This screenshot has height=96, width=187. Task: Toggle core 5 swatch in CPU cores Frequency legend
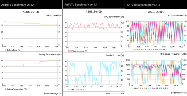157,88
